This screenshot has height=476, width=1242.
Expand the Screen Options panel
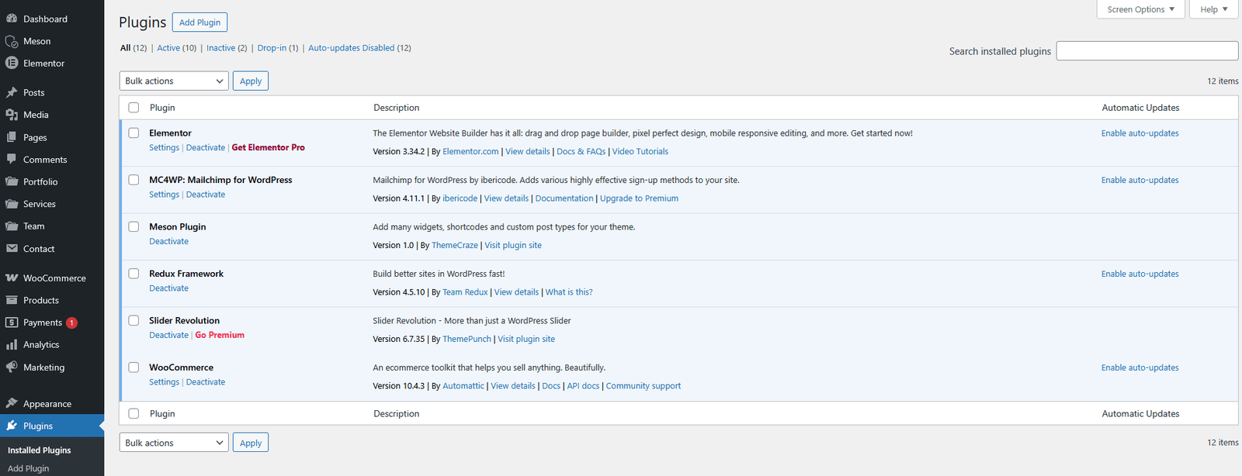(1140, 9)
